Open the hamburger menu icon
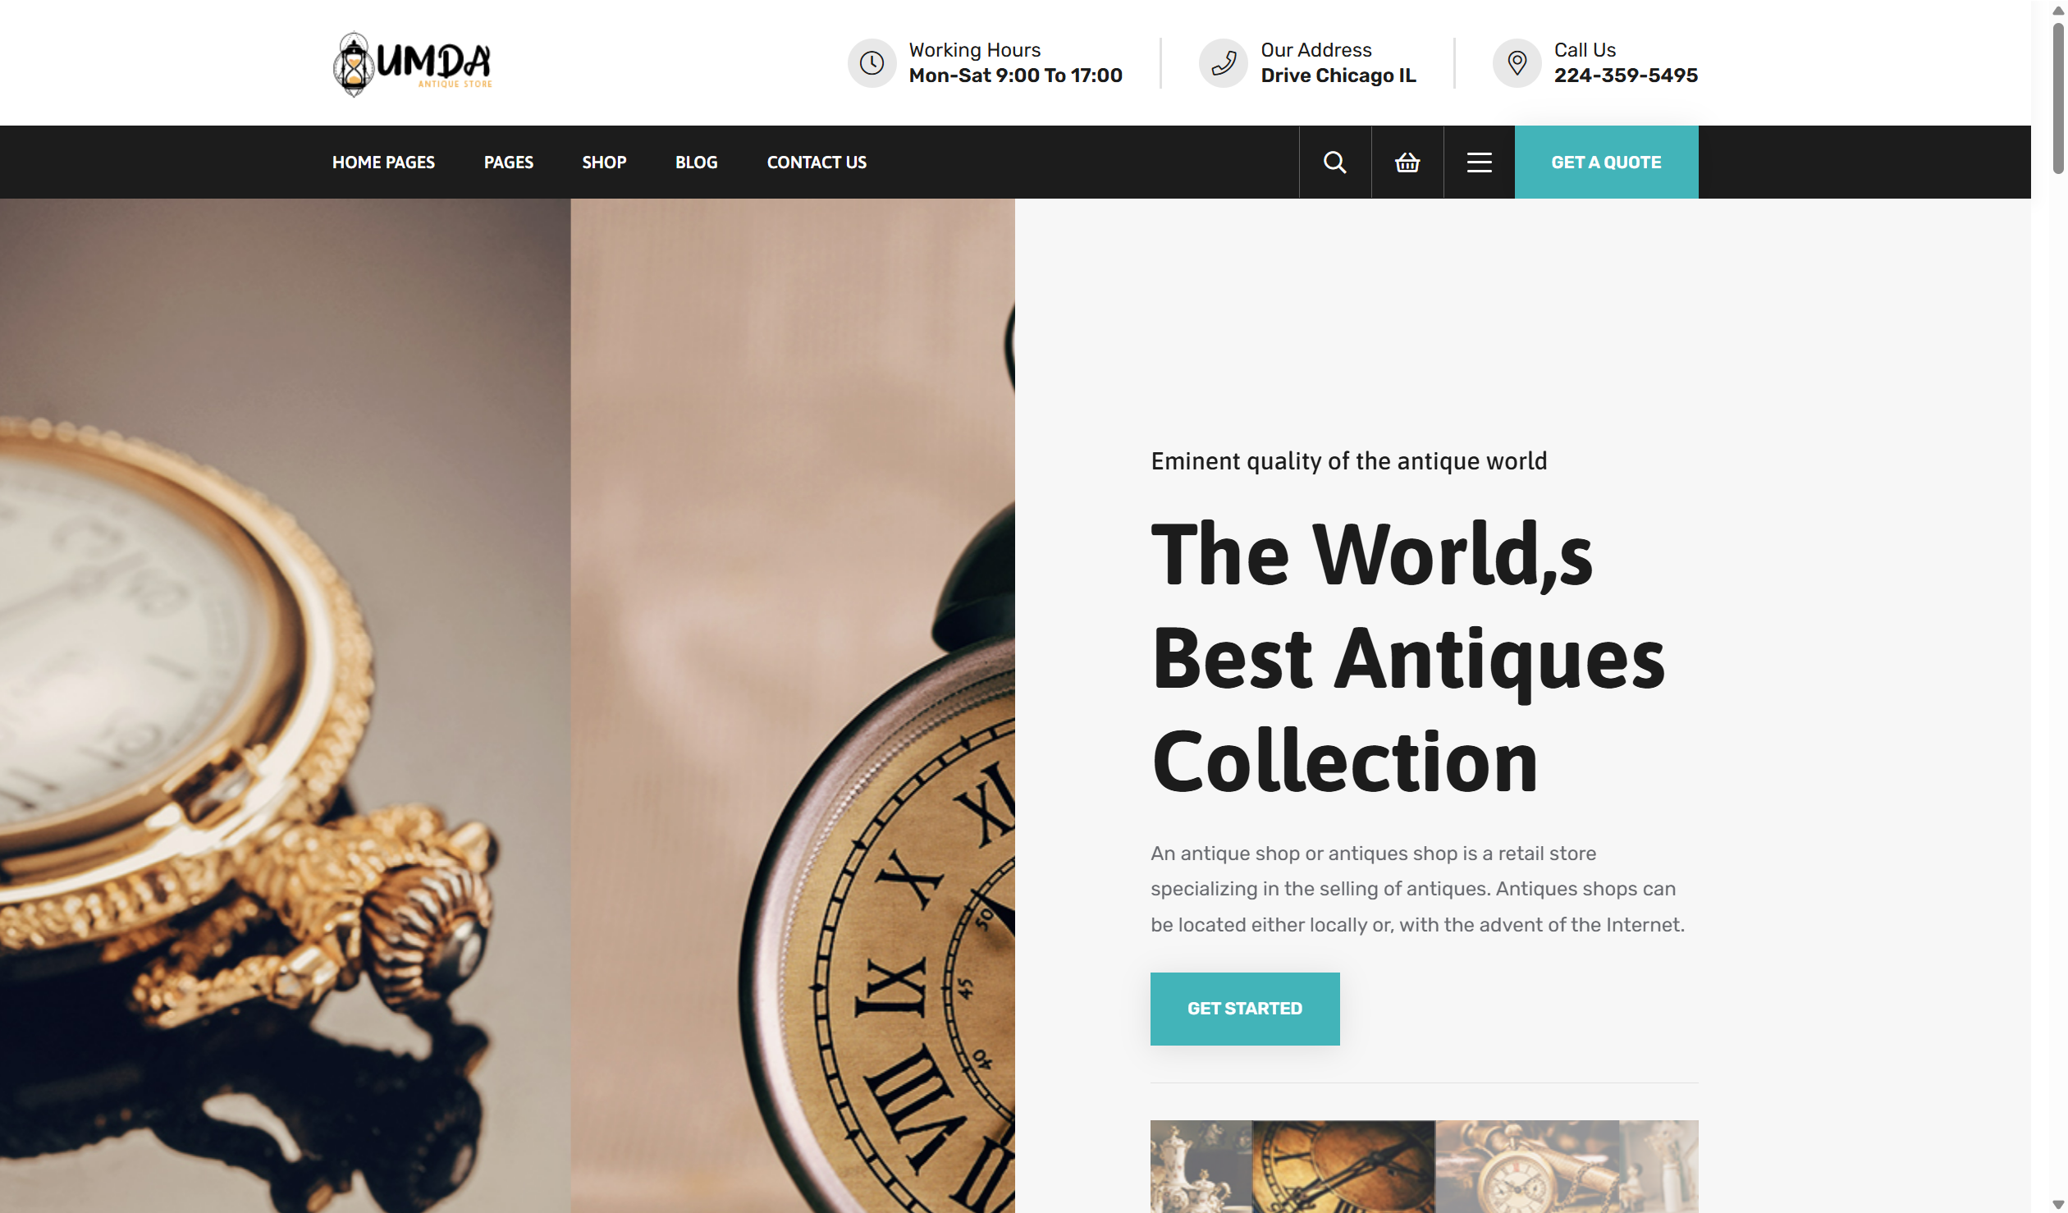The image size is (2068, 1213). (x=1479, y=162)
